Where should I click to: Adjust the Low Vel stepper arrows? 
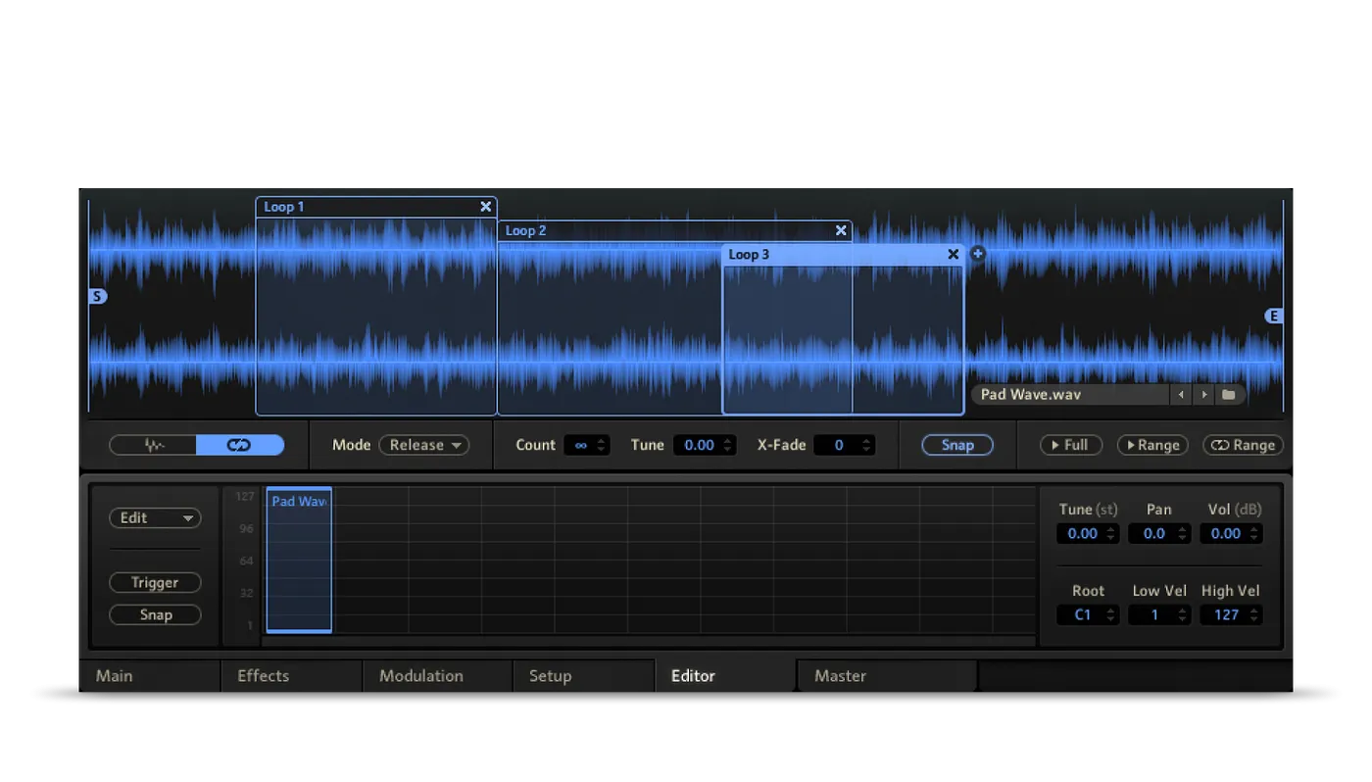tap(1183, 615)
